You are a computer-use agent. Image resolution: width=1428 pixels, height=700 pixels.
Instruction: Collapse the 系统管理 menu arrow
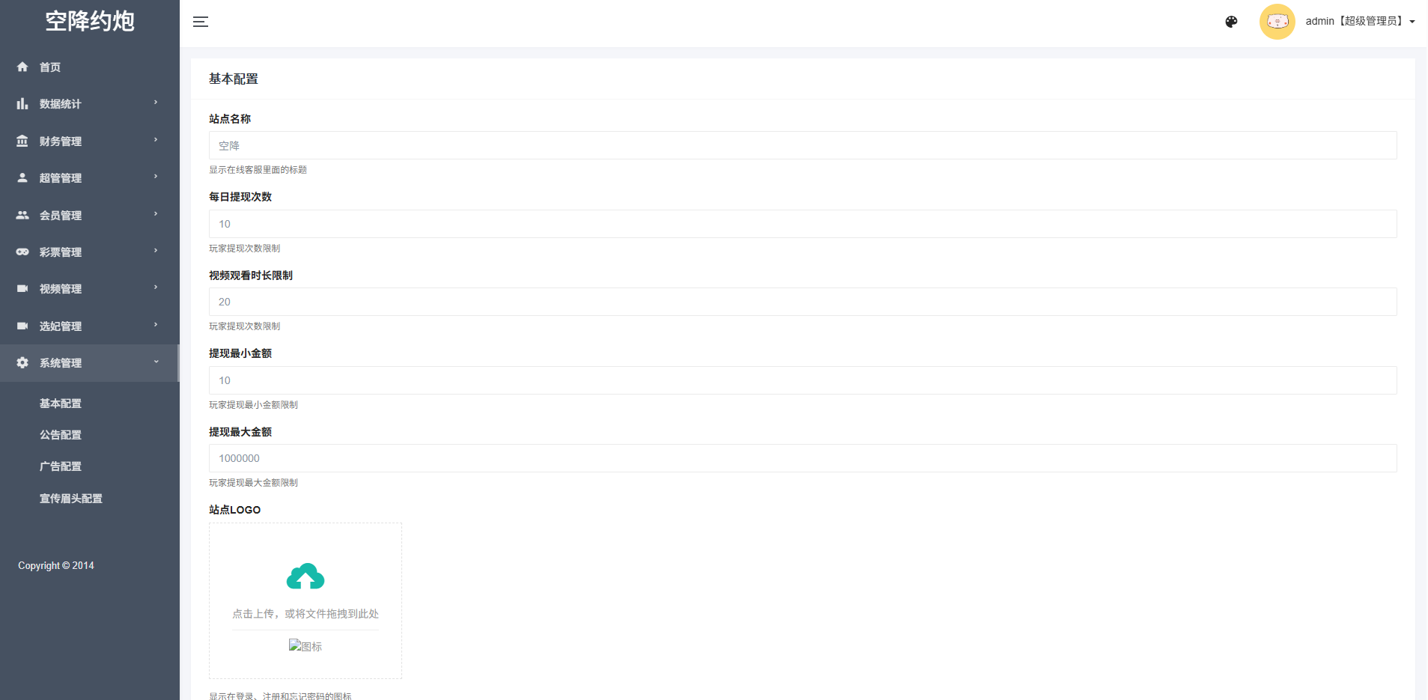[x=156, y=362]
